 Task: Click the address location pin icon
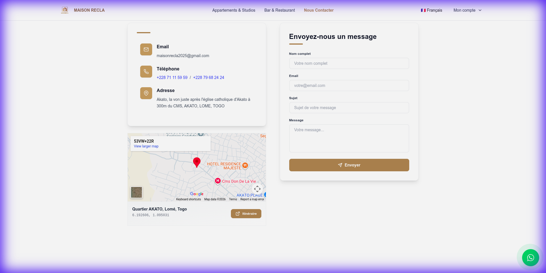146,93
